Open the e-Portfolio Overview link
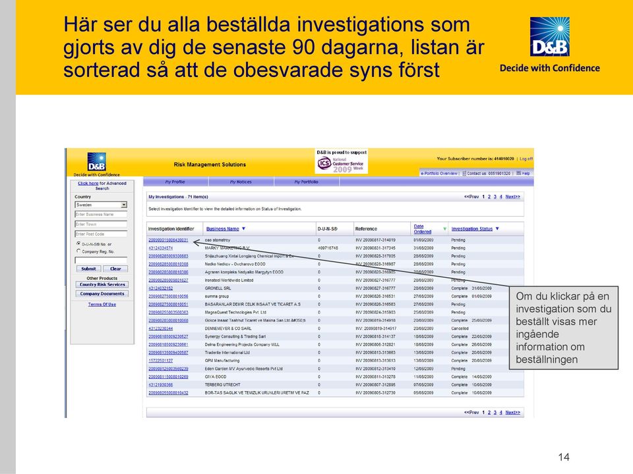The width and height of the screenshot is (633, 474). click(439, 173)
